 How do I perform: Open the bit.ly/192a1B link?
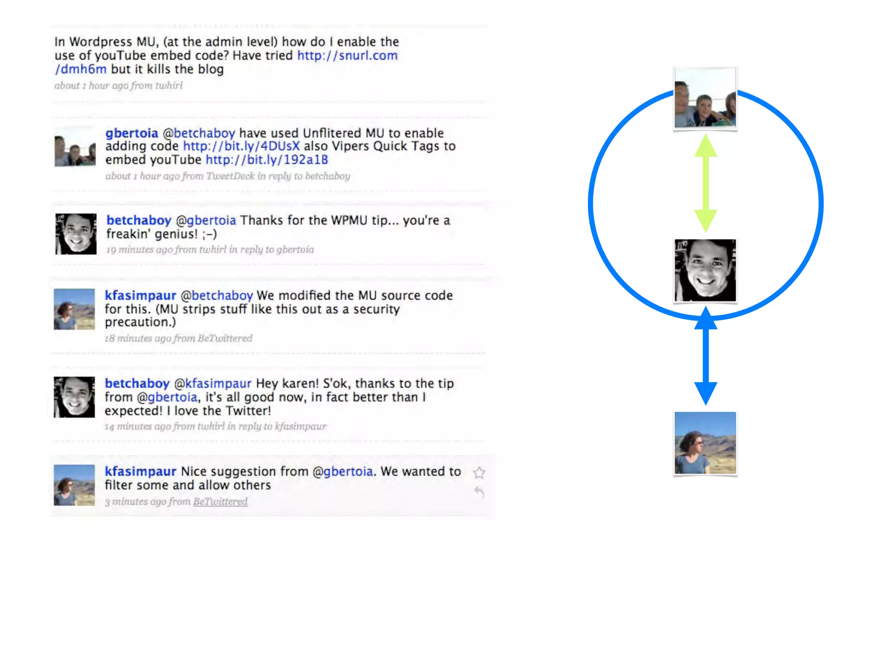tap(267, 160)
